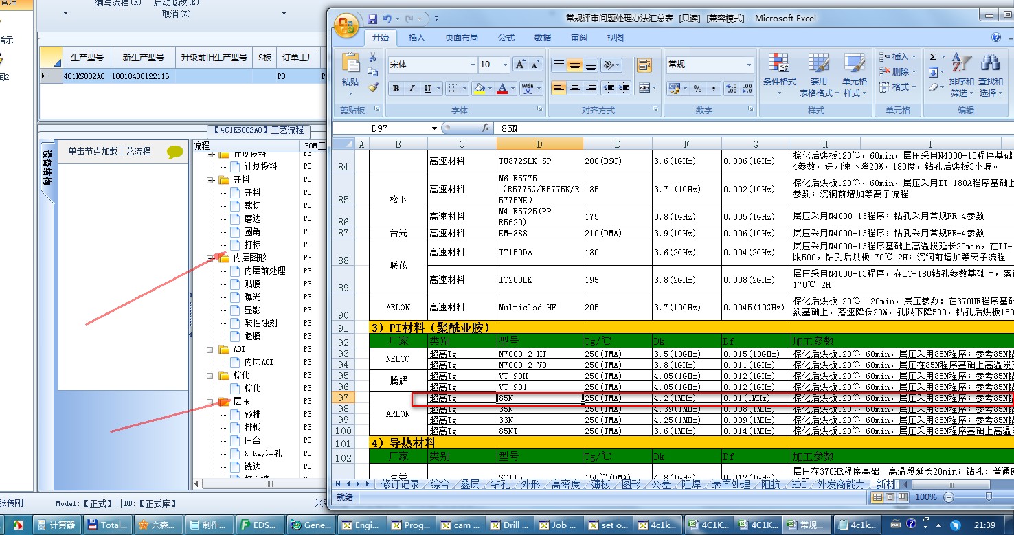Open the font size 10 dropdown
Viewport: 1014px width, 535px height.
tap(506, 65)
